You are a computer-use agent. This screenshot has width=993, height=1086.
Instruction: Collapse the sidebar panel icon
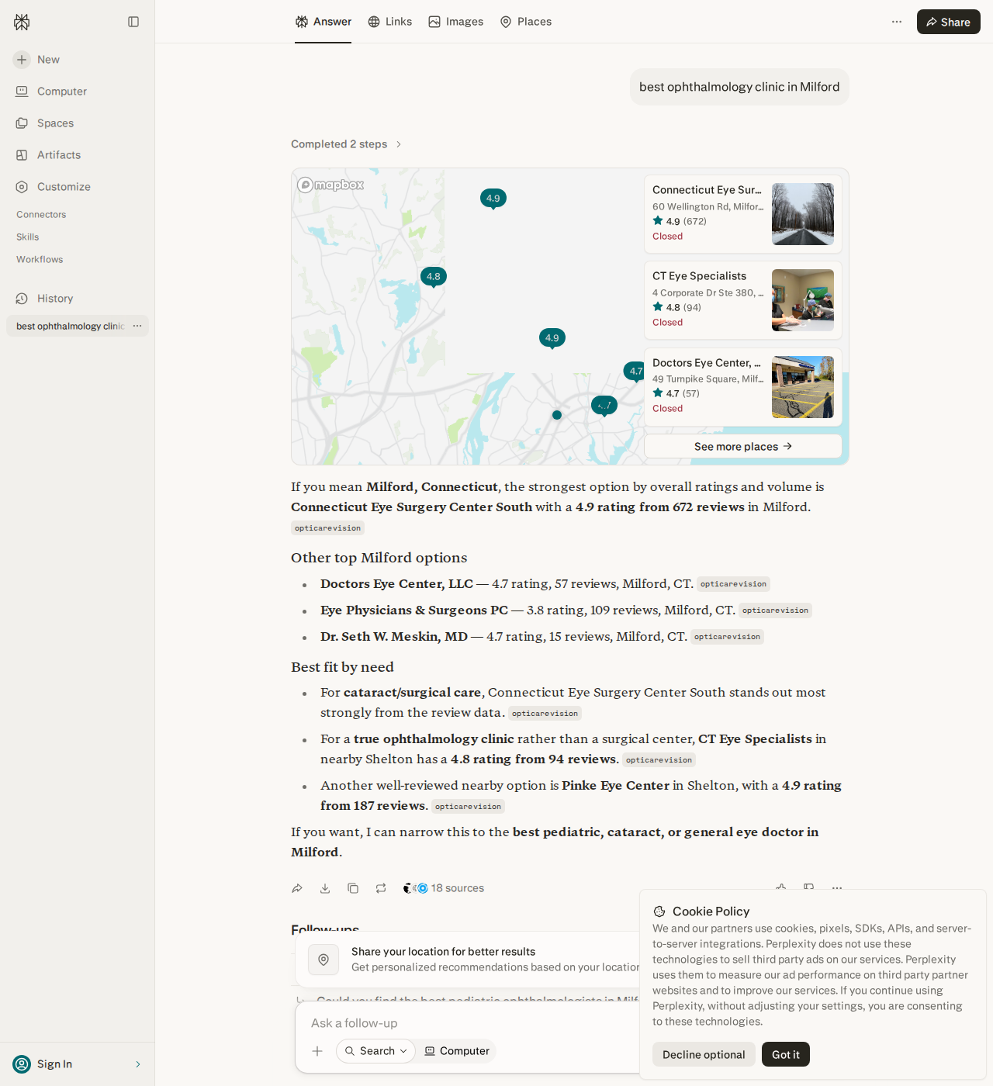click(x=133, y=22)
